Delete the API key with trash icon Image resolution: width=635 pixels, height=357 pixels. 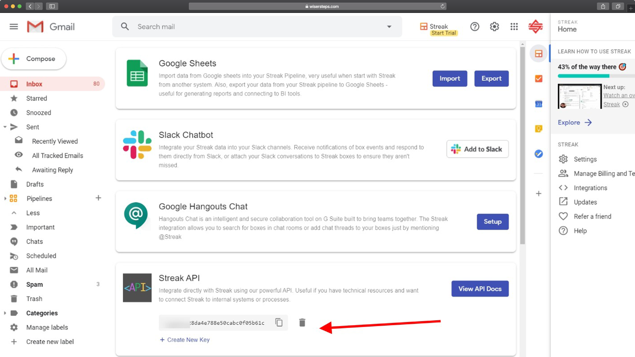tap(302, 323)
